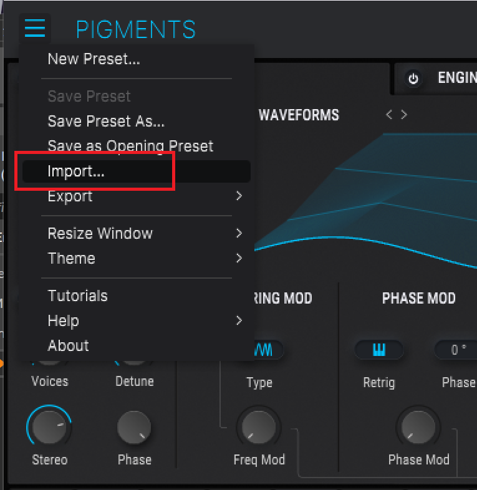Click the WAVEFORMS label
Viewport: 477px width, 490px height.
[299, 115]
